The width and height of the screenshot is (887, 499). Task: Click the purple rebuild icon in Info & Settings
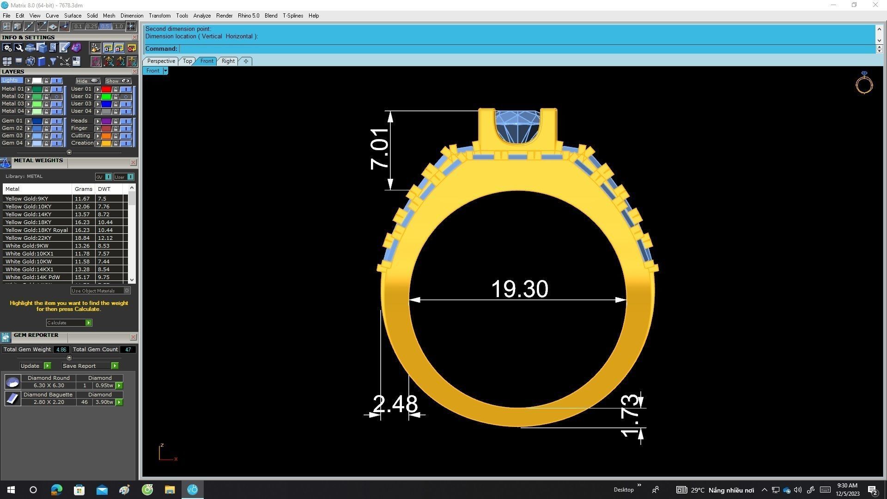pos(77,48)
